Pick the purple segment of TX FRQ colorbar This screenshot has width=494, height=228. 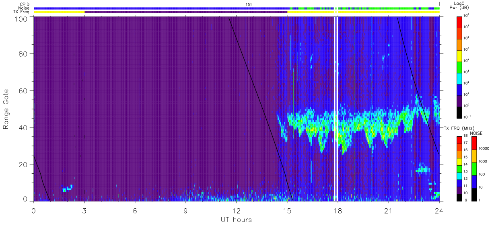point(460,190)
